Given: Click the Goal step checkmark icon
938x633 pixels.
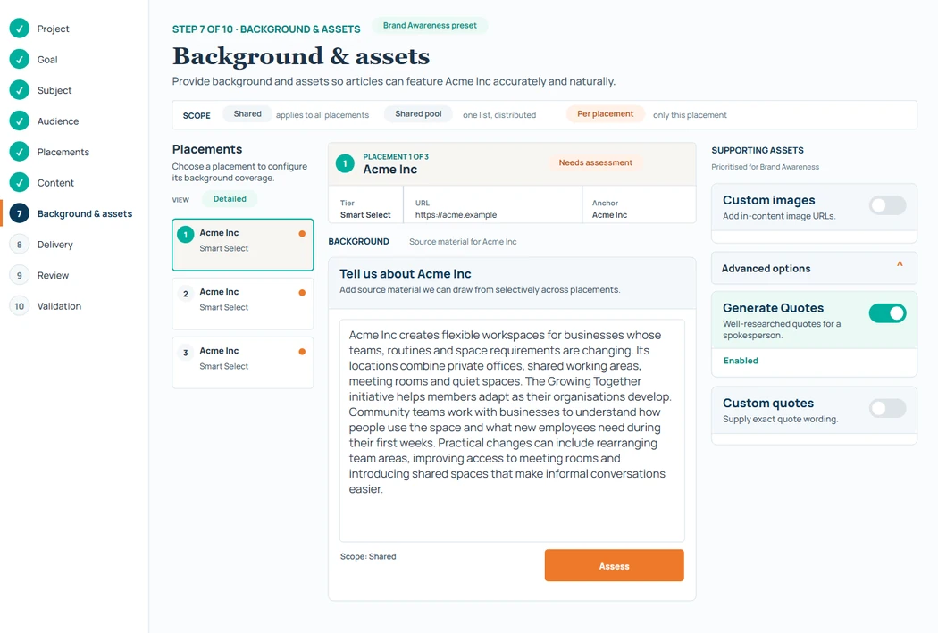Looking at the screenshot, I should (20, 59).
